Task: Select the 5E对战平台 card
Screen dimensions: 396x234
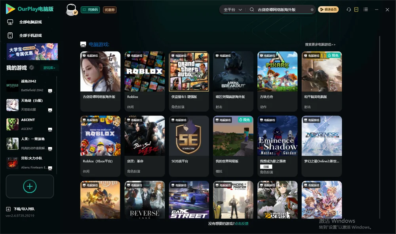Action: pos(189,146)
